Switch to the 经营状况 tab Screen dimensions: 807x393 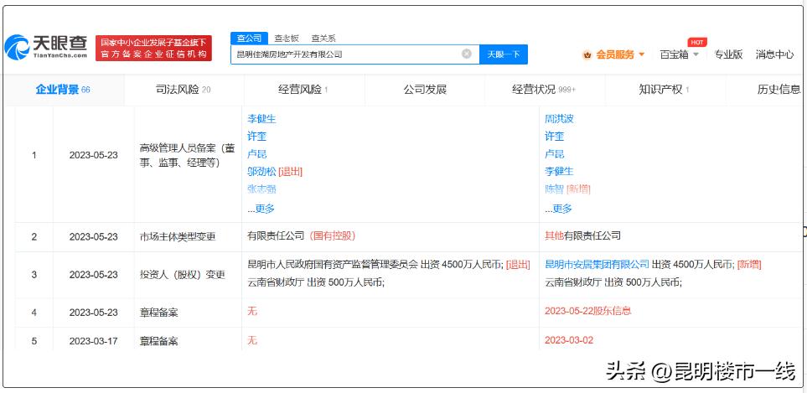point(544,90)
